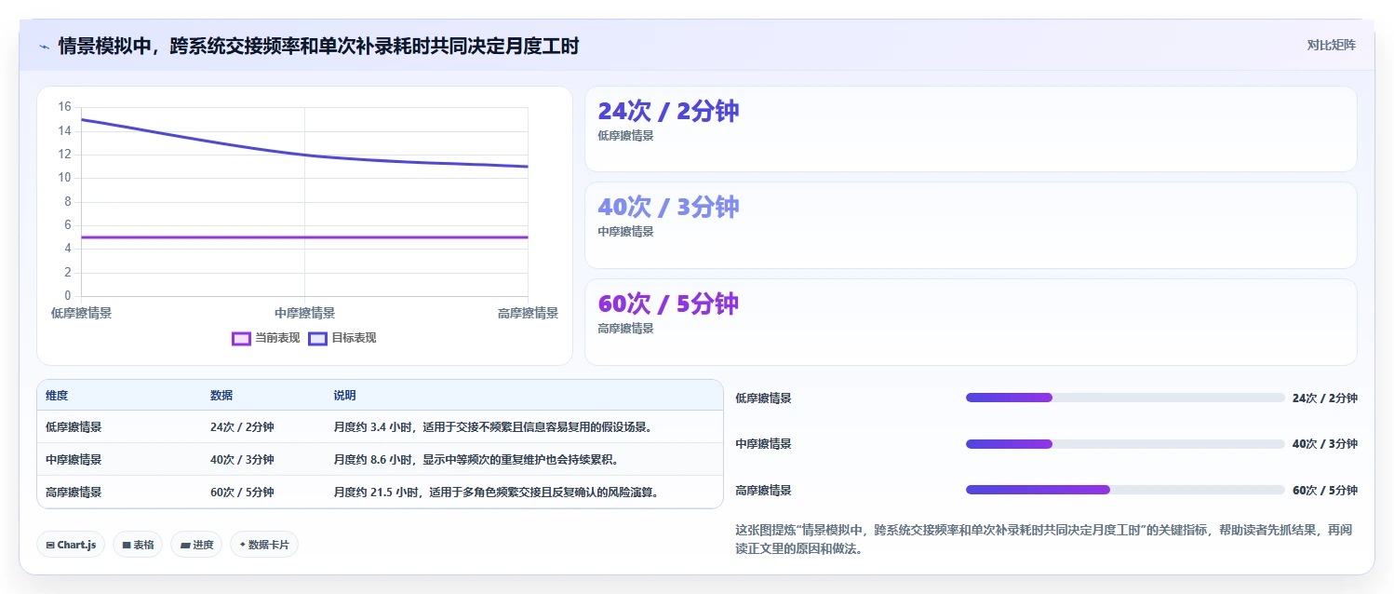Select the 60次 / 5分钟 large card value
The image size is (1394, 594).
(x=668, y=304)
